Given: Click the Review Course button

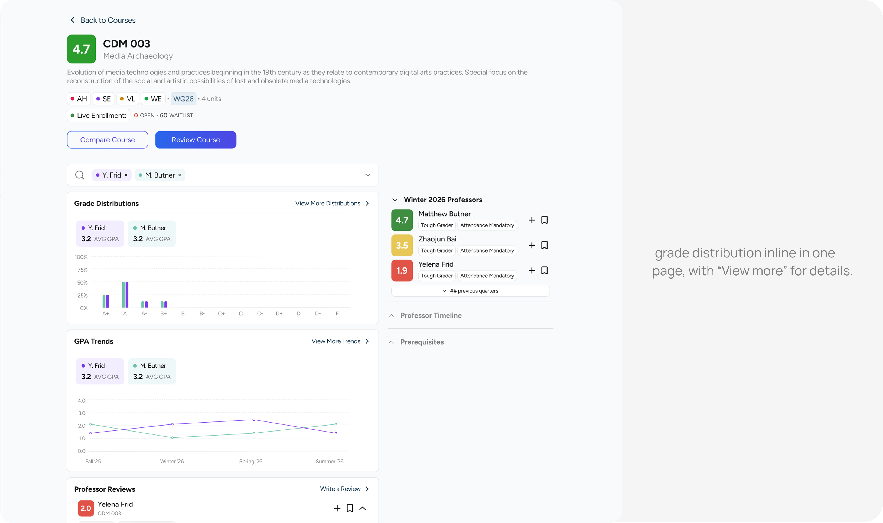Looking at the screenshot, I should pyautogui.click(x=196, y=140).
